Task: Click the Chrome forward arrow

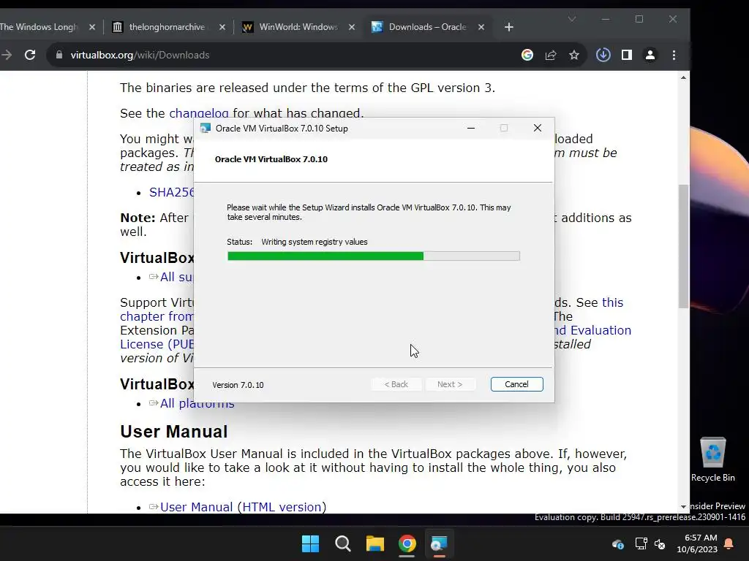Action: tap(6, 55)
